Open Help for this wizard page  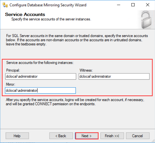coord(17,136)
